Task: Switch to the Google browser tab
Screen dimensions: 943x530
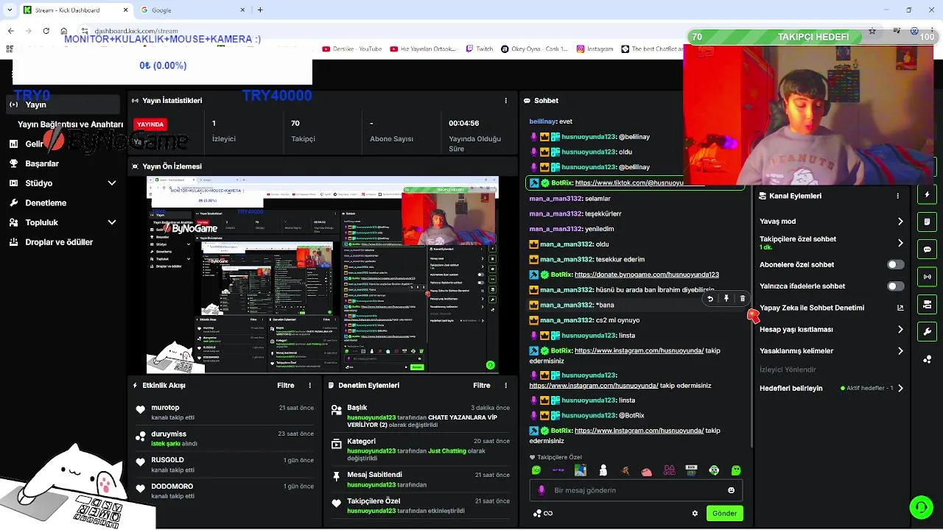Action: (x=193, y=10)
